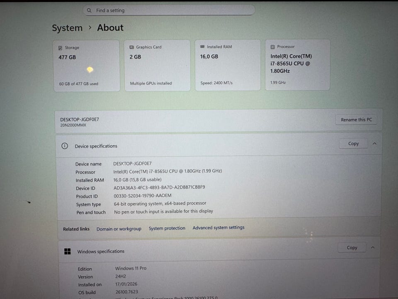Click the Installed RAM icon
Image resolution: width=398 pixels, height=299 pixels.
202,47
